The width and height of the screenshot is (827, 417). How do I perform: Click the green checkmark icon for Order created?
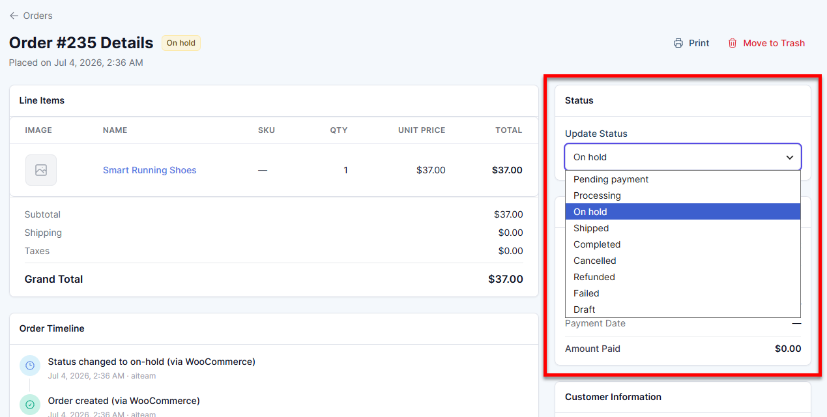tap(30, 405)
